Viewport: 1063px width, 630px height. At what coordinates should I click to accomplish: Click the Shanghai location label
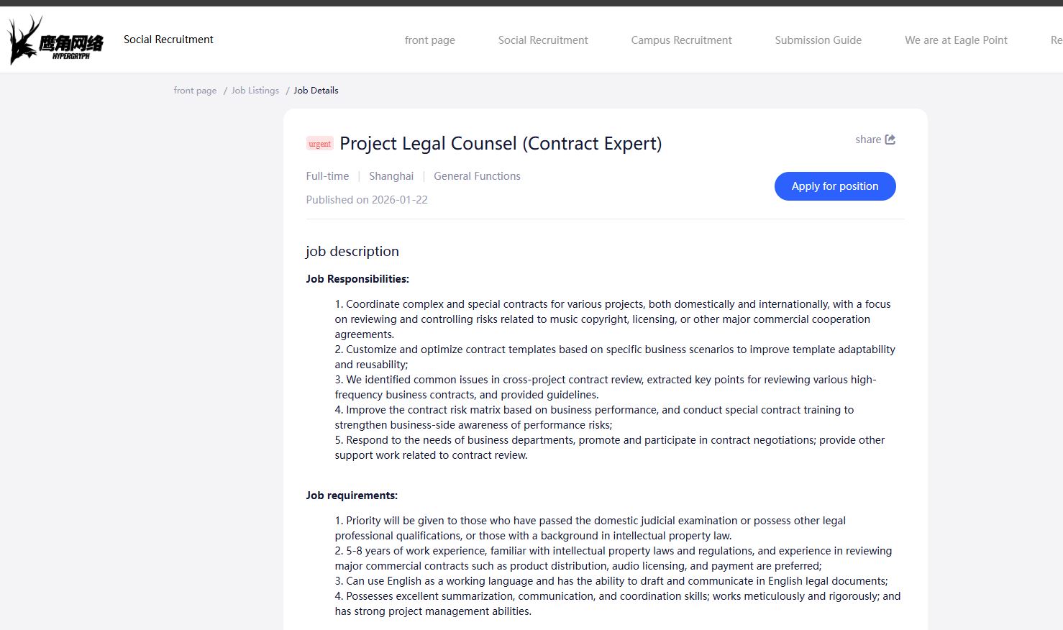point(391,176)
